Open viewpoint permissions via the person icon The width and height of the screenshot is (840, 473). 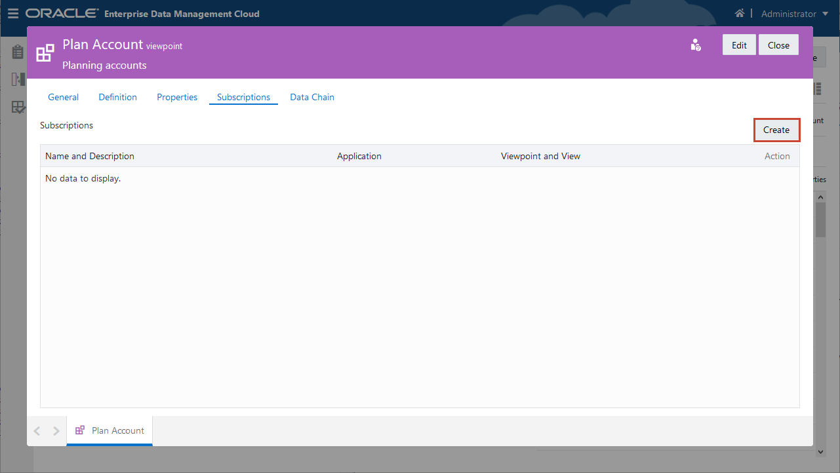pyautogui.click(x=695, y=45)
